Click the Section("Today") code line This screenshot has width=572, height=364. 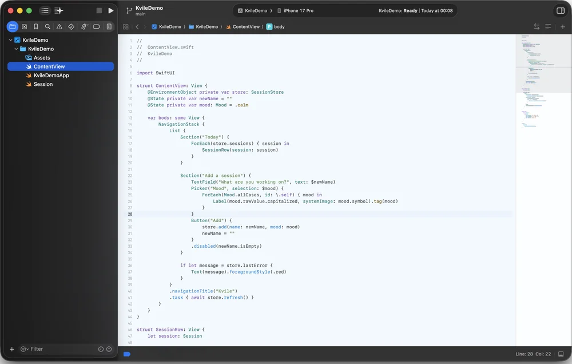[x=205, y=137]
